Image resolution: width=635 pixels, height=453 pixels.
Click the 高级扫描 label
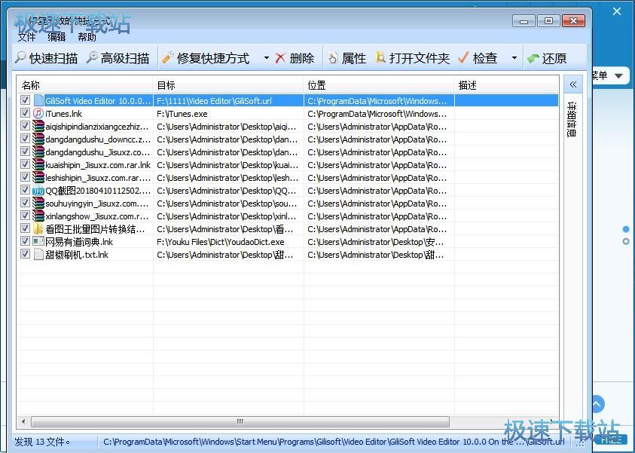coord(125,58)
